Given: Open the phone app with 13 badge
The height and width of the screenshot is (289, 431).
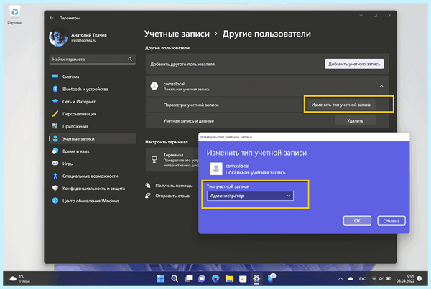Looking at the screenshot, I should [x=271, y=278].
